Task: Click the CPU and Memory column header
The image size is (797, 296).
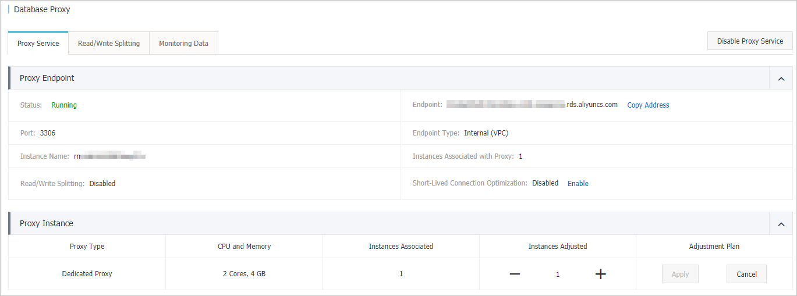Action: pyautogui.click(x=244, y=247)
